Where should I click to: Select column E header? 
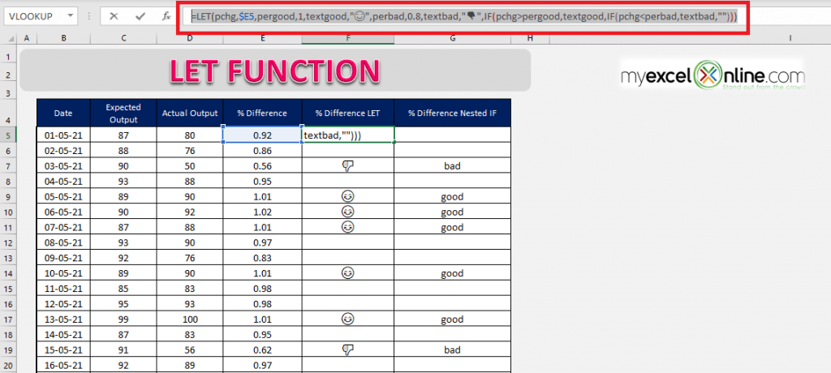[261, 38]
